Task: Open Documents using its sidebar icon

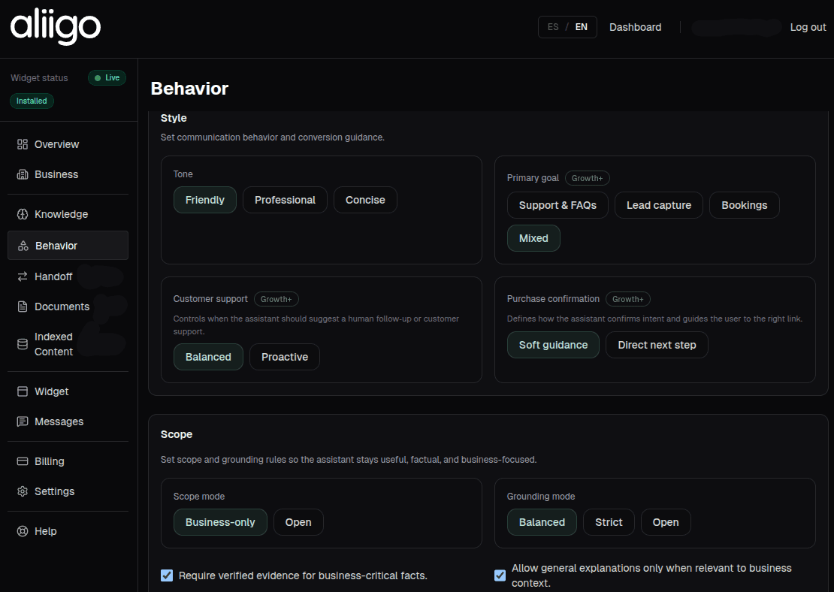Action: 20,306
